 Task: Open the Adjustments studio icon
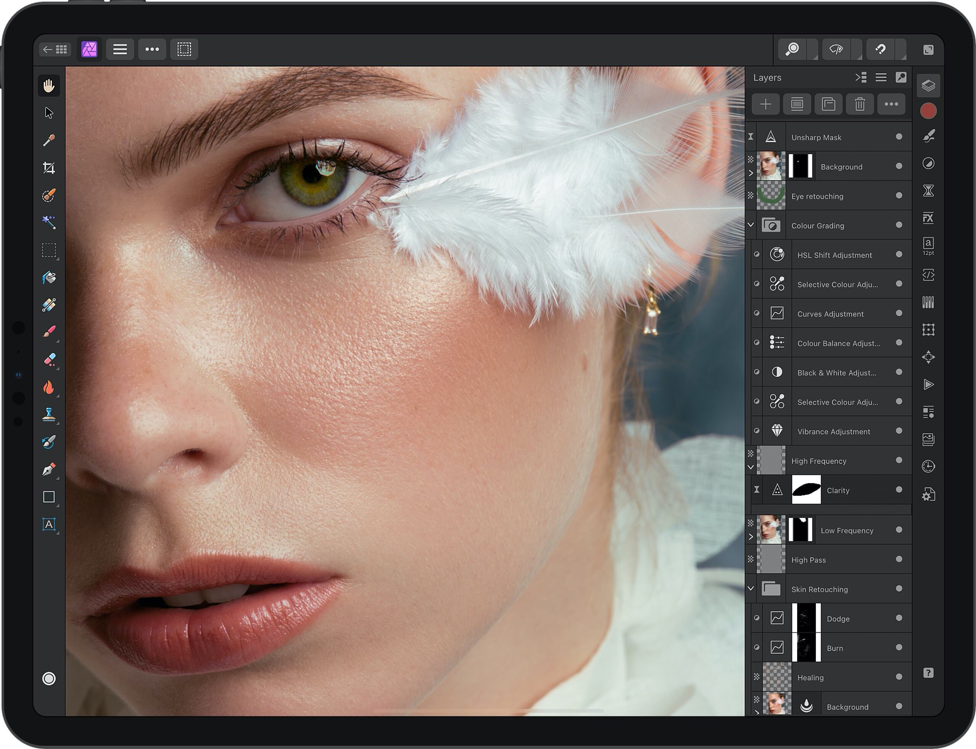click(x=928, y=163)
